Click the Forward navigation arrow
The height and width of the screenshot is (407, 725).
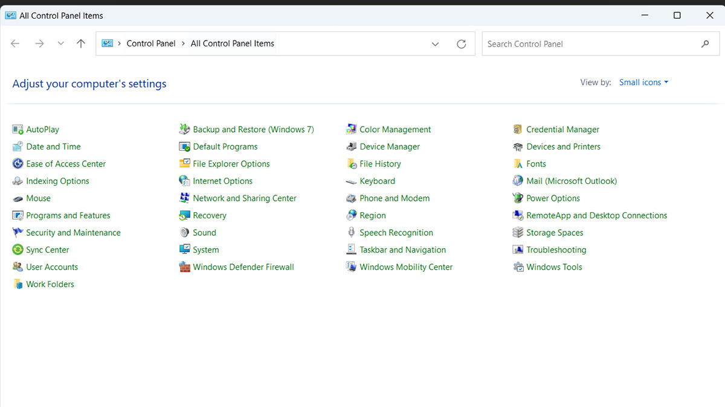39,43
